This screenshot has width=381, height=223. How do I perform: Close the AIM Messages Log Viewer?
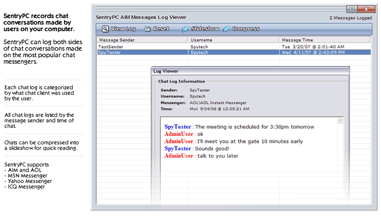point(366,9)
